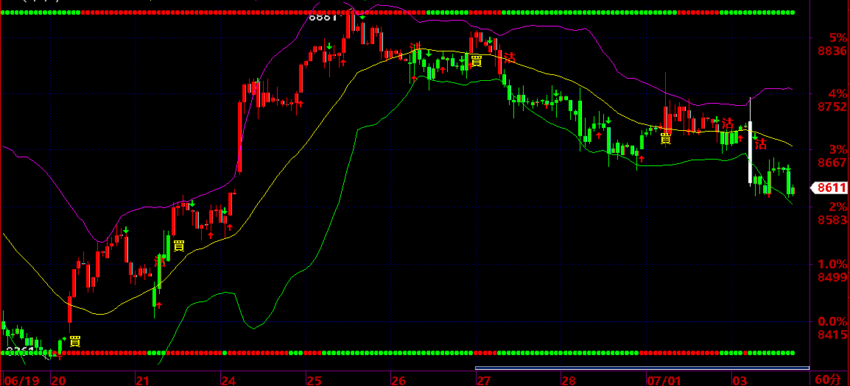Pick date 25 on the time axis
This screenshot has width=850, height=386.
[x=314, y=381]
